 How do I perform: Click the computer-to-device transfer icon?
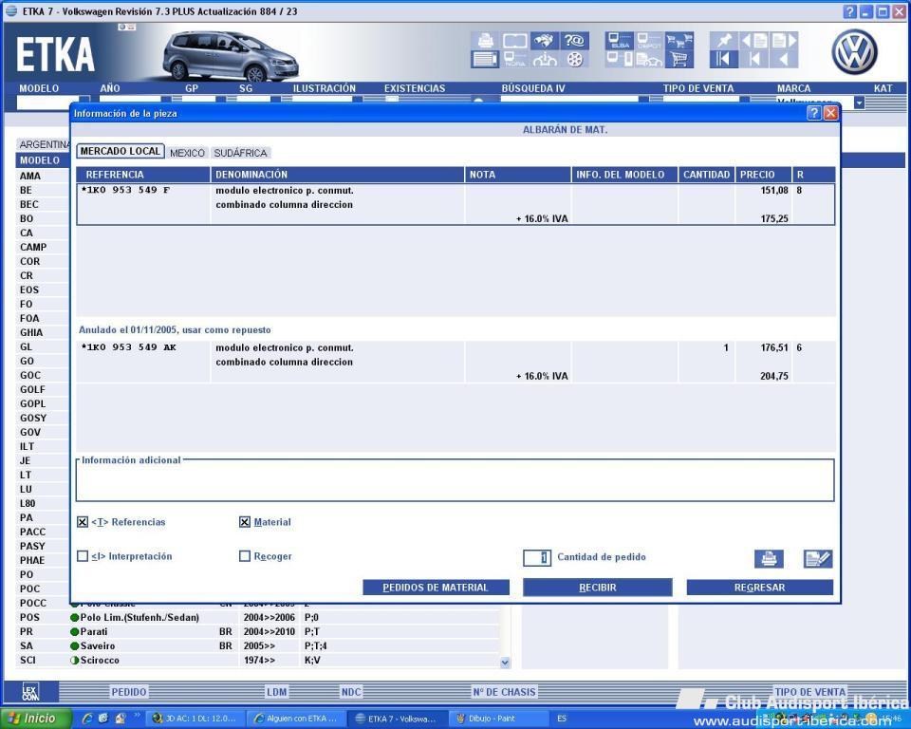619,59
